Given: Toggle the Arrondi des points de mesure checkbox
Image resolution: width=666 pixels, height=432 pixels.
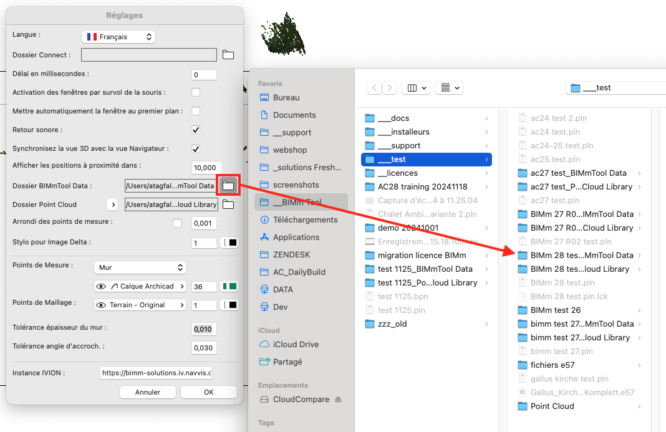Looking at the screenshot, I should [x=177, y=223].
